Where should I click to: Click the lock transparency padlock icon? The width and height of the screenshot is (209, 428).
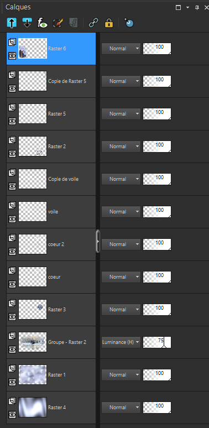[109, 23]
